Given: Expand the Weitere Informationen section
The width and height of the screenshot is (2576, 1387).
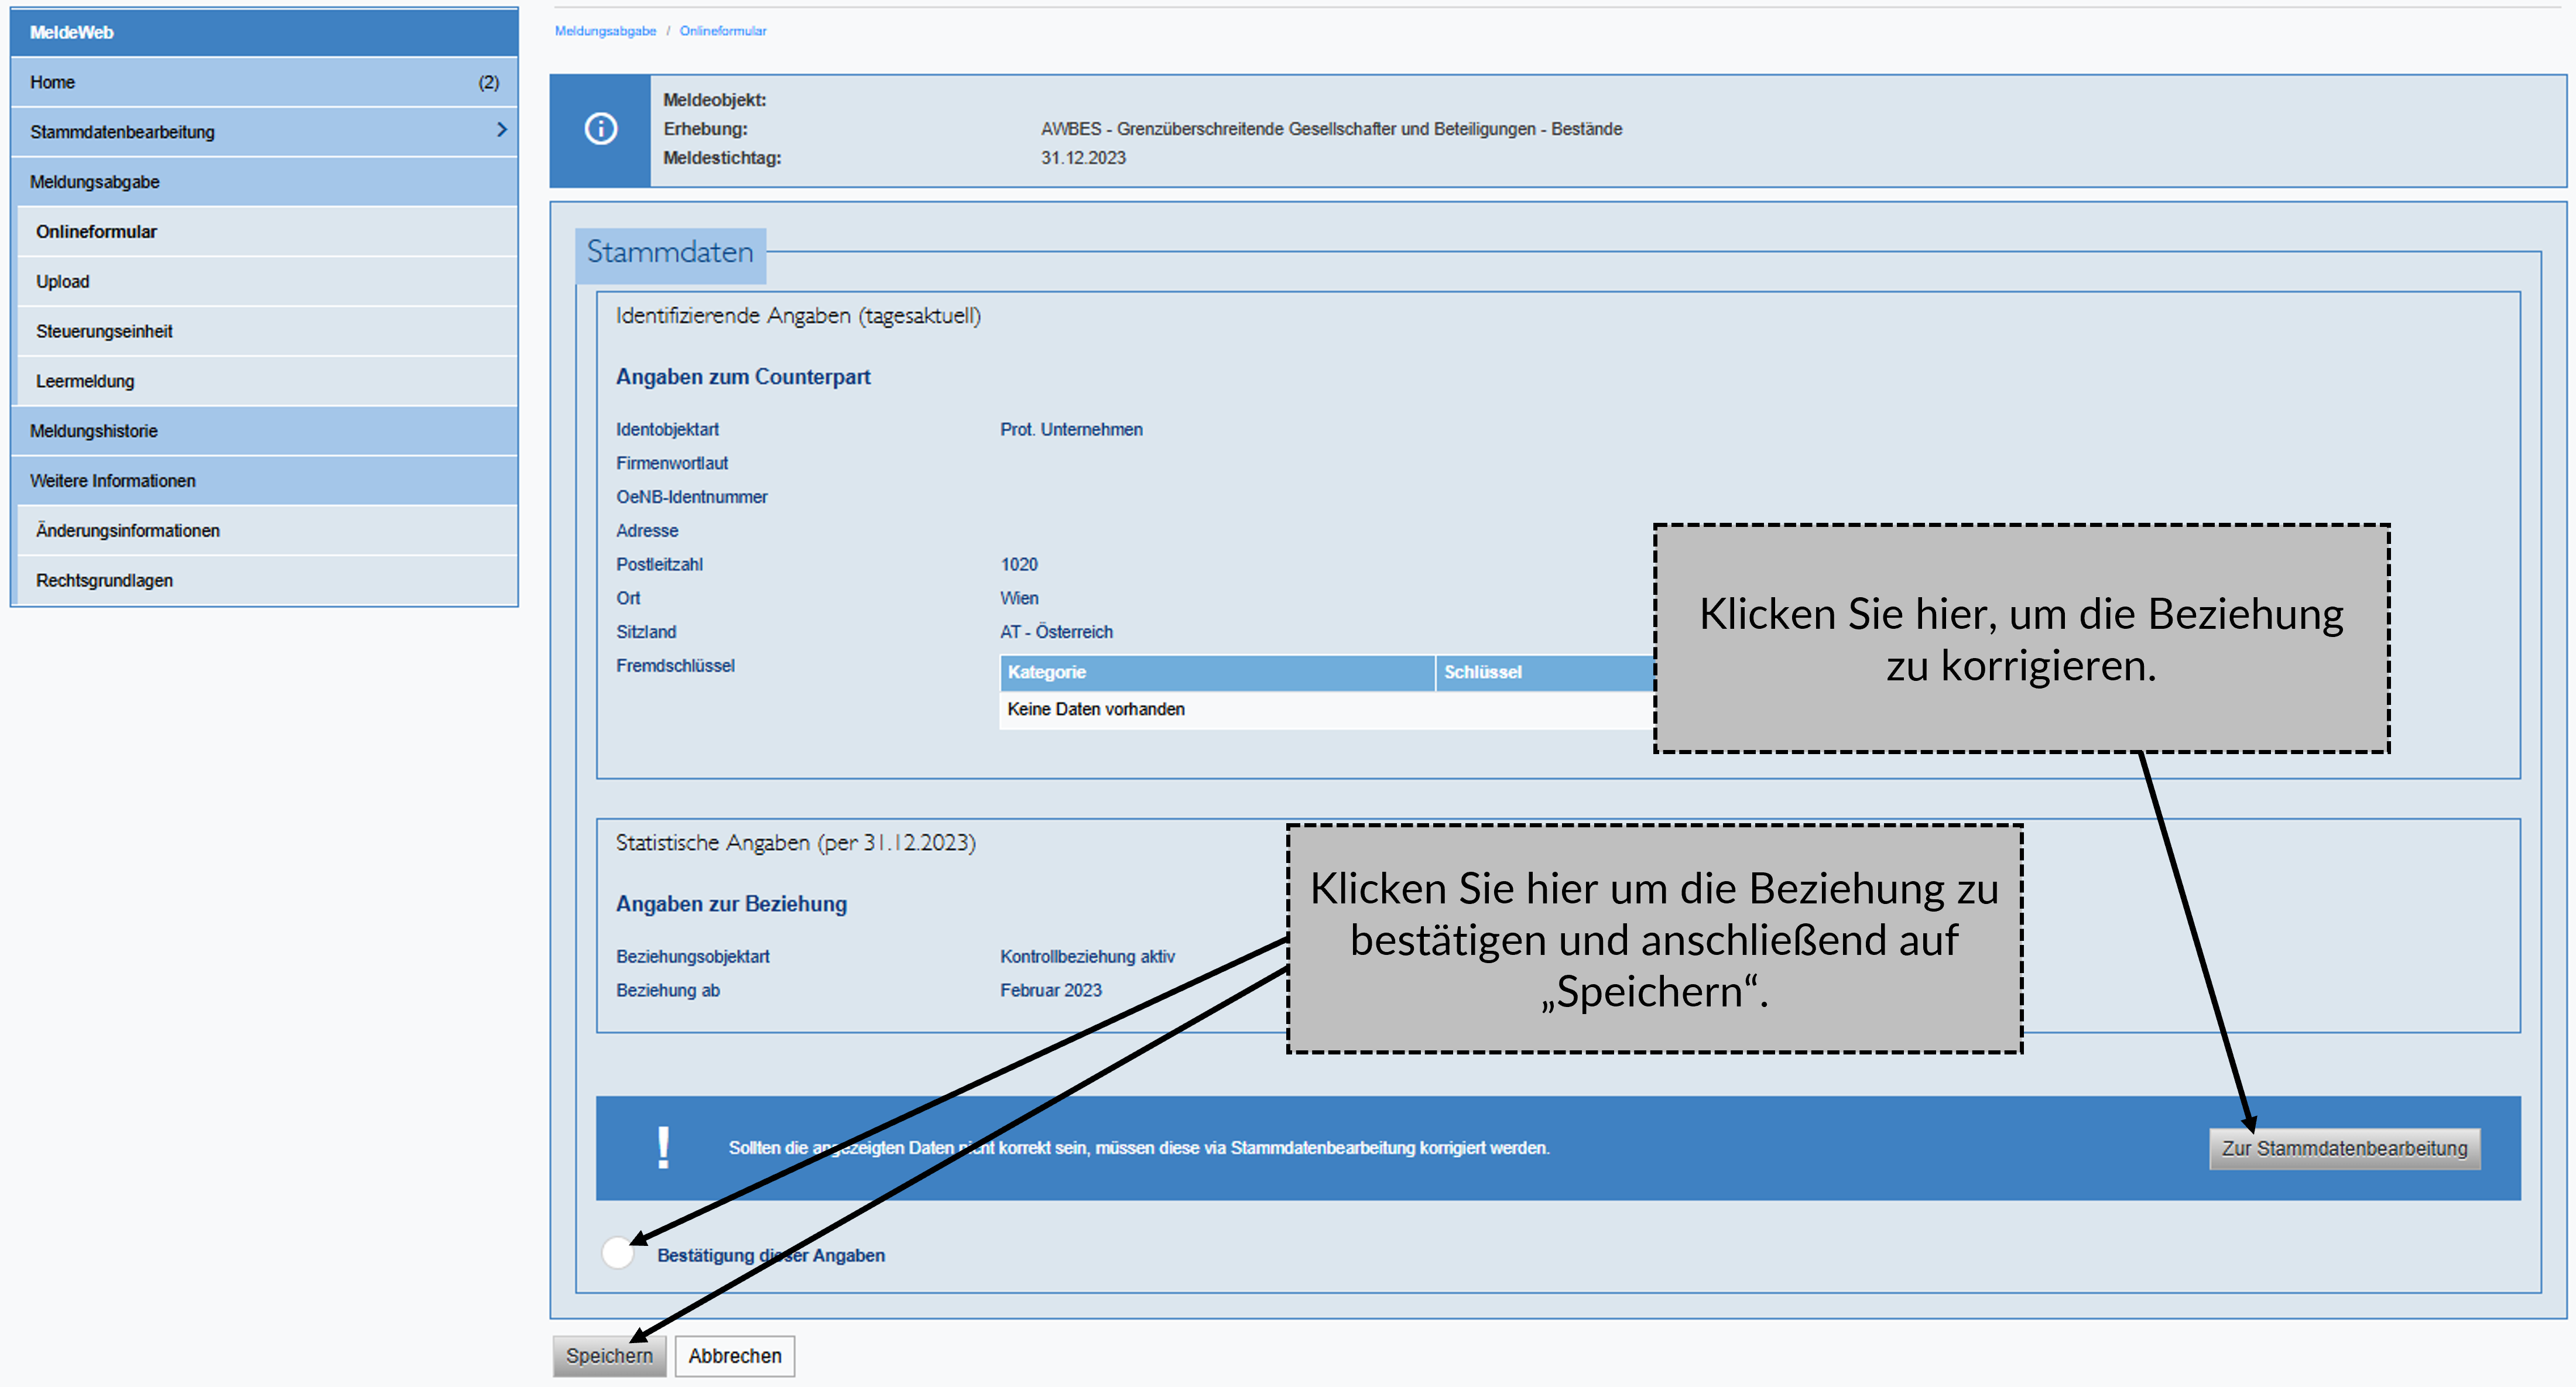Looking at the screenshot, I should tap(113, 481).
